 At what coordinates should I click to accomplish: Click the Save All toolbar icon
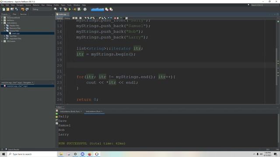point(17,9)
